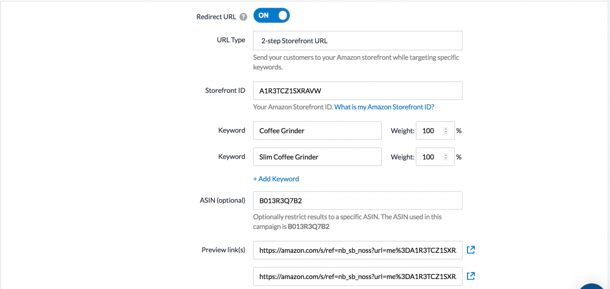Increase the Slim Coffee Grinder keyword weight
610x289 pixels.
coord(446,155)
